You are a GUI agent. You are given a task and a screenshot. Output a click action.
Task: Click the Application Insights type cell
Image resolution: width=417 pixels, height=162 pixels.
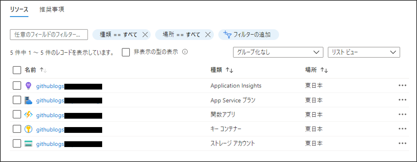[236, 86]
